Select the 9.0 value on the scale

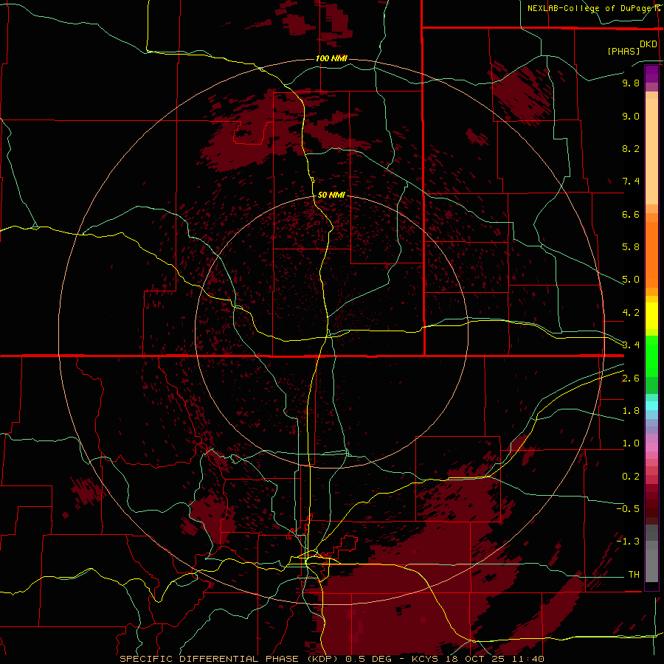coord(631,116)
